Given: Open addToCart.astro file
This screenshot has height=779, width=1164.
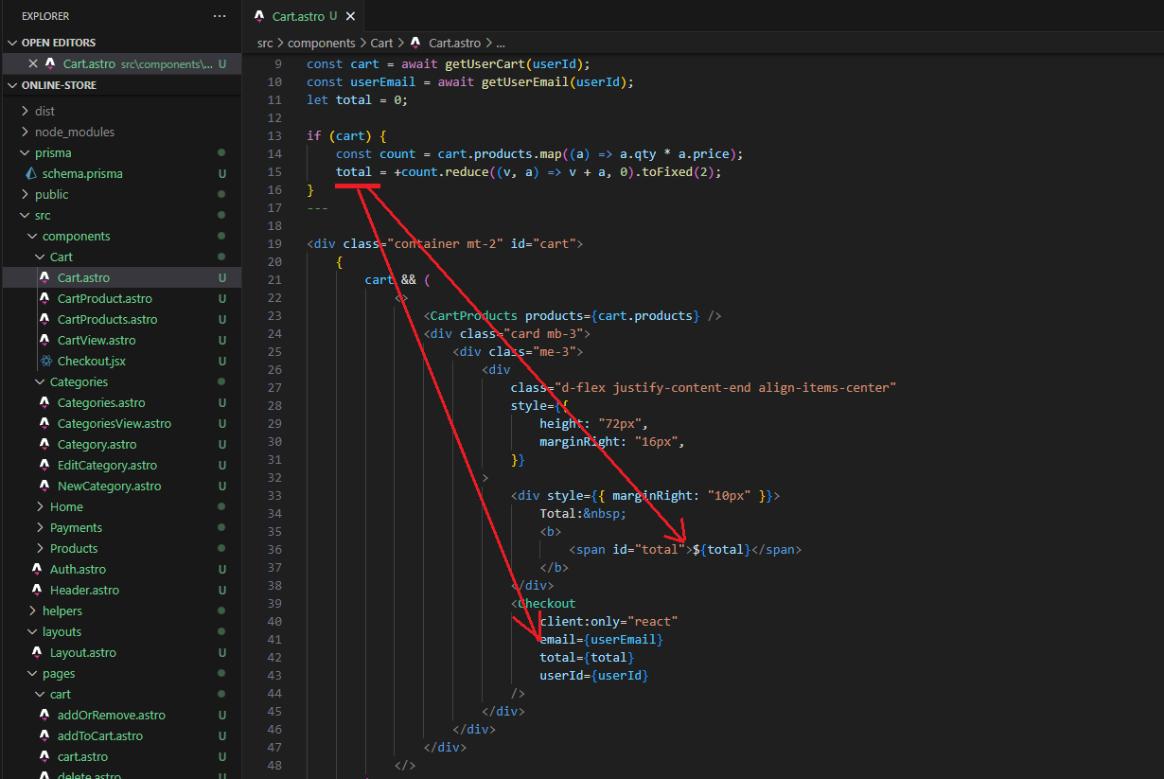Looking at the screenshot, I should point(100,735).
